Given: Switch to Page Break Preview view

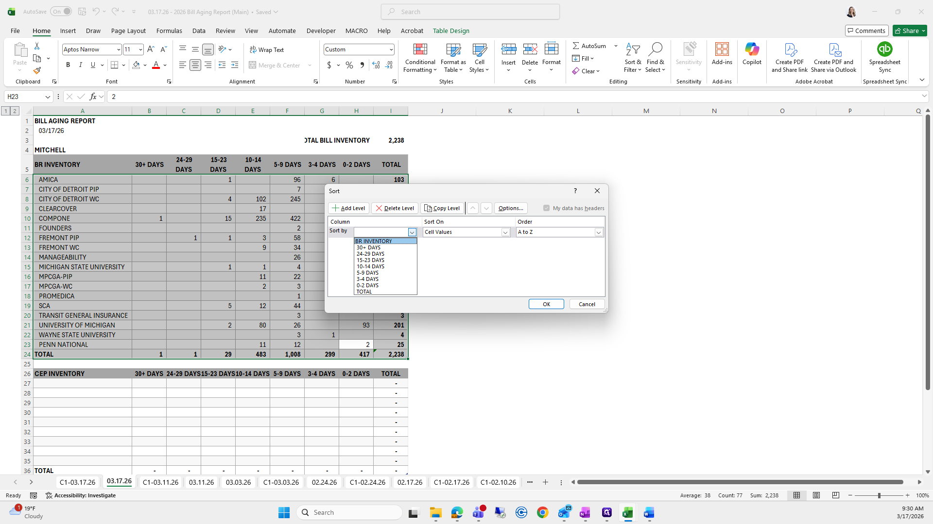Looking at the screenshot, I should pos(836,495).
